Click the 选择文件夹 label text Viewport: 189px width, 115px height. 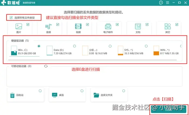107,95
